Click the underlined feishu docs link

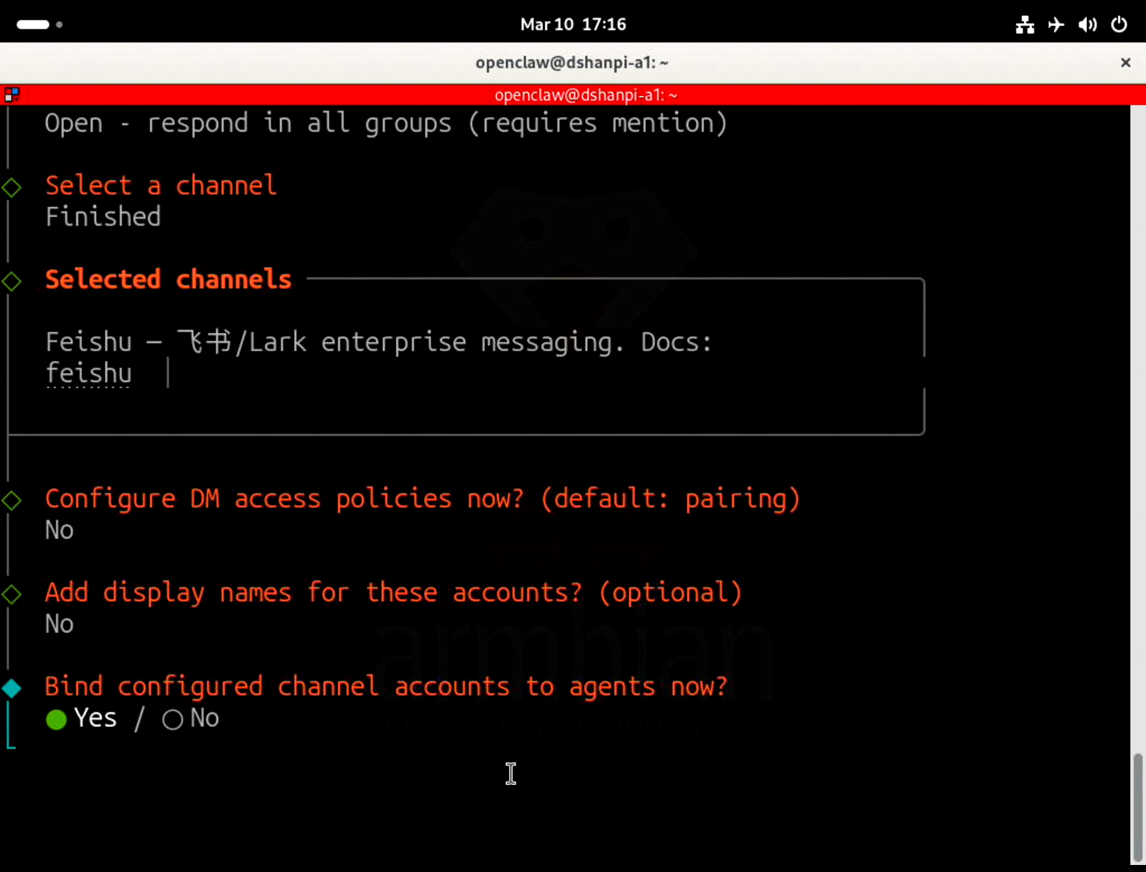coord(89,374)
